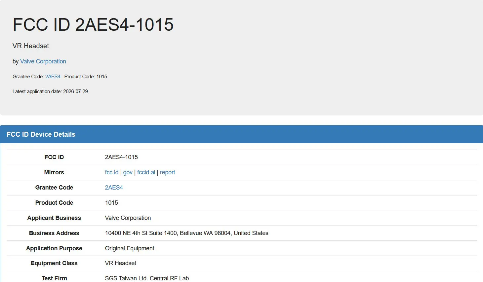The width and height of the screenshot is (483, 282).
Task: Select the '2AES4-1015' value in the FCC ID row
Action: pyautogui.click(x=121, y=157)
